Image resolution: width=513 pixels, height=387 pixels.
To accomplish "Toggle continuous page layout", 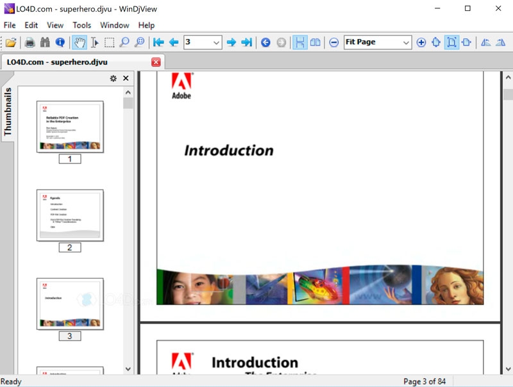I will (x=299, y=42).
